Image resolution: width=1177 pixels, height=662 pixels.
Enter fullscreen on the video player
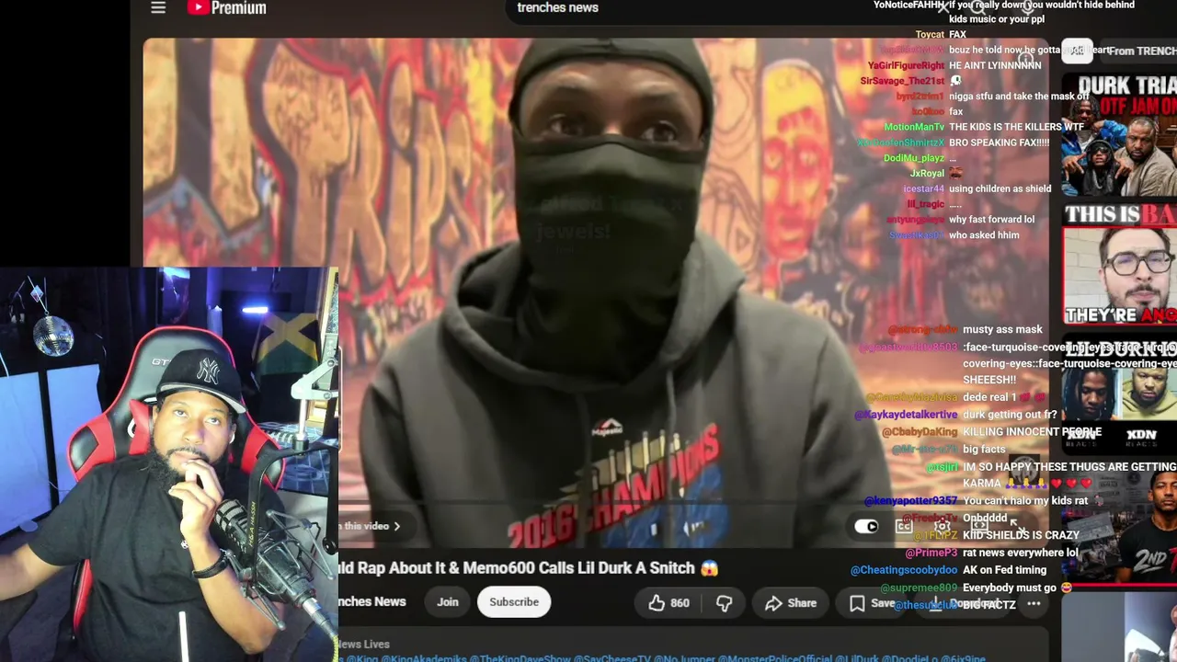pyautogui.click(x=1016, y=527)
